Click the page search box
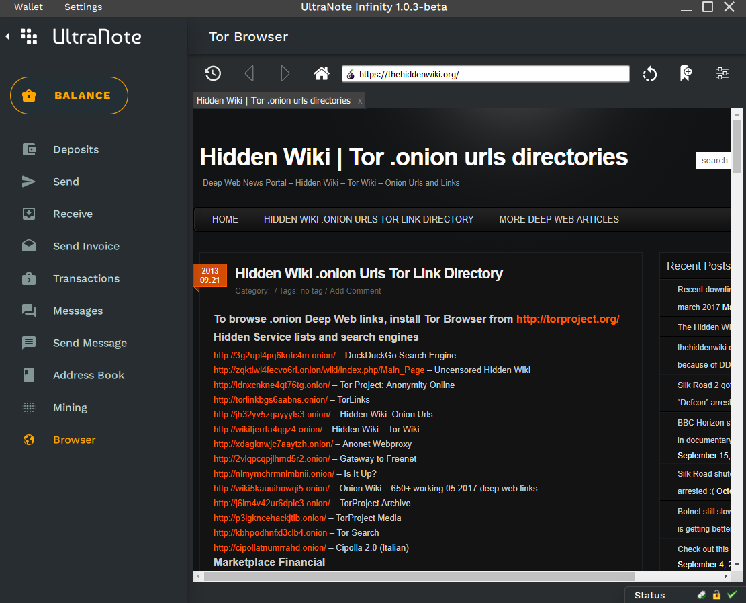Viewport: 746px width, 603px height. coord(714,161)
